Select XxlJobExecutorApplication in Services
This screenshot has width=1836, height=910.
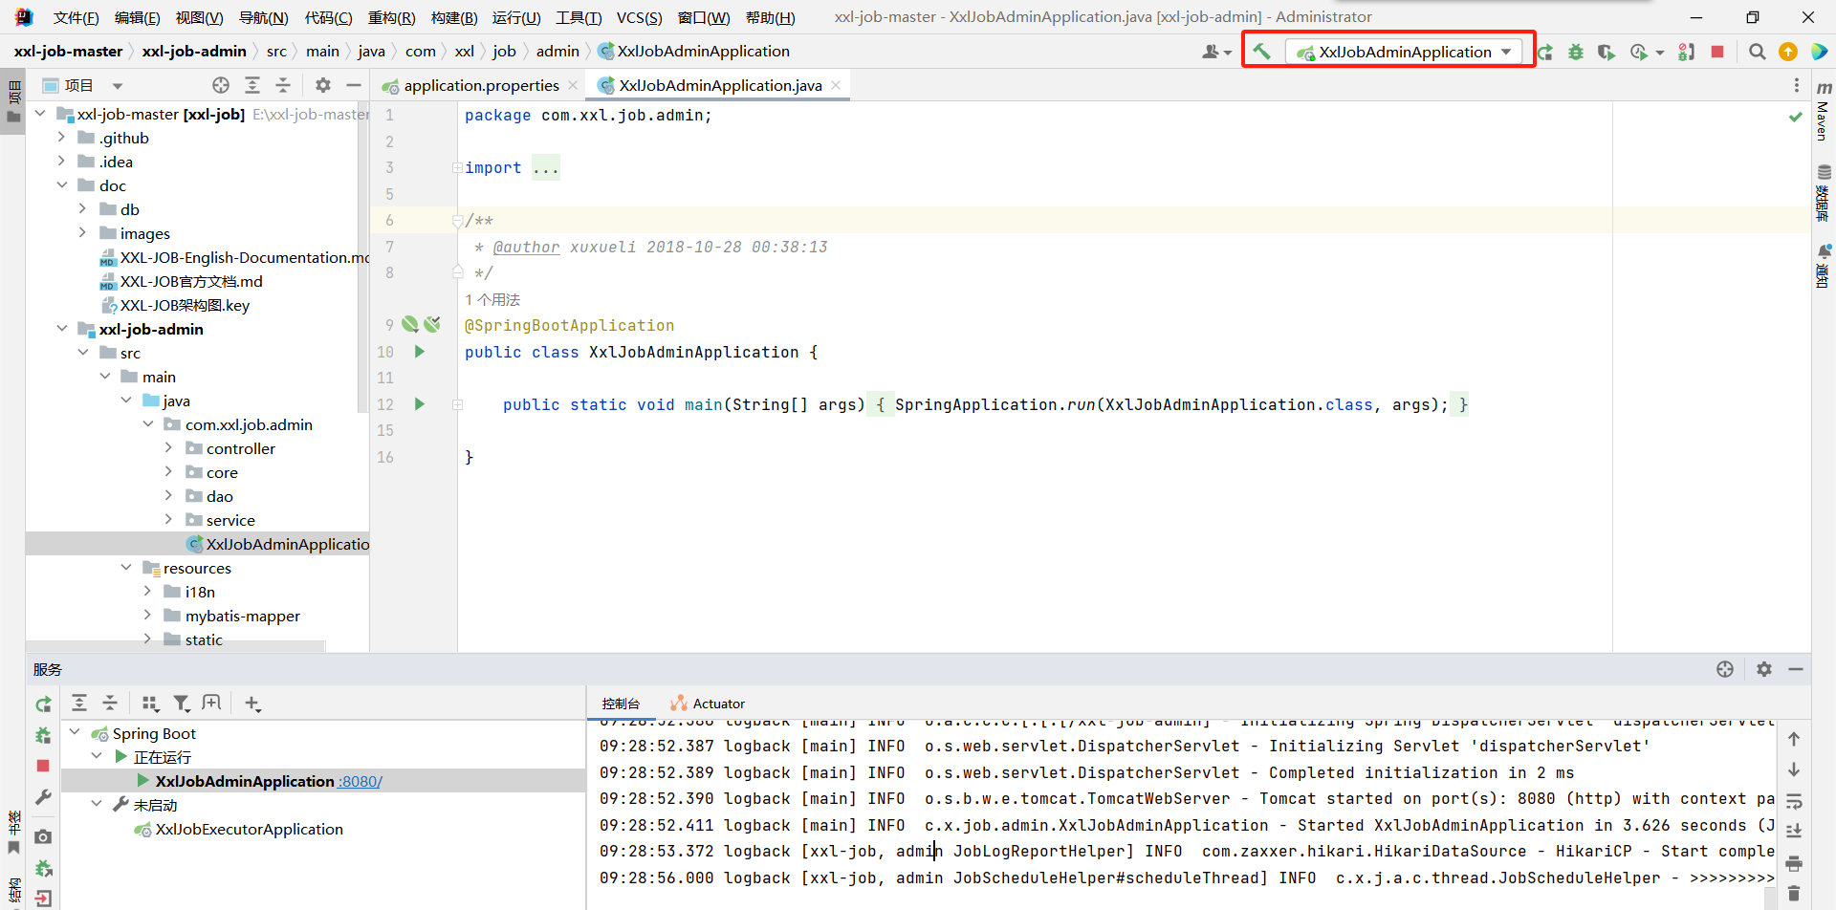(249, 830)
